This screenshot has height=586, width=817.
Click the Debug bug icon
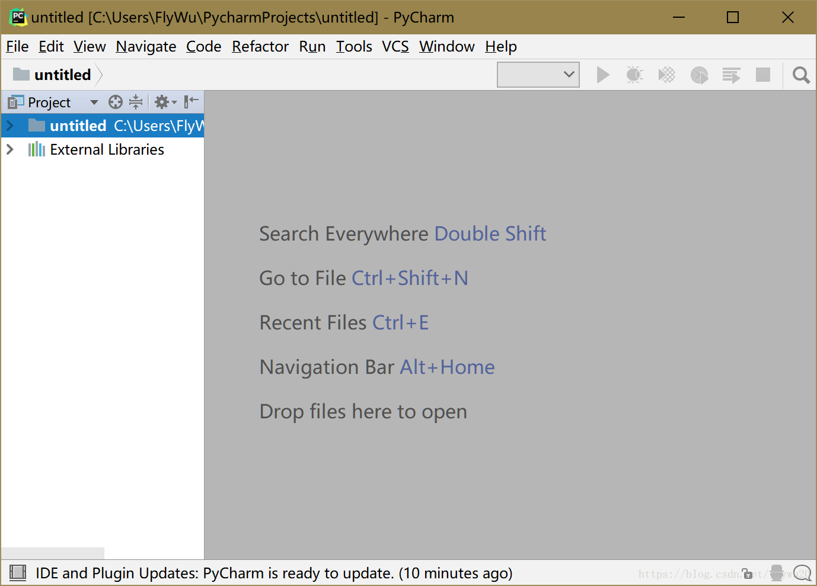634,75
